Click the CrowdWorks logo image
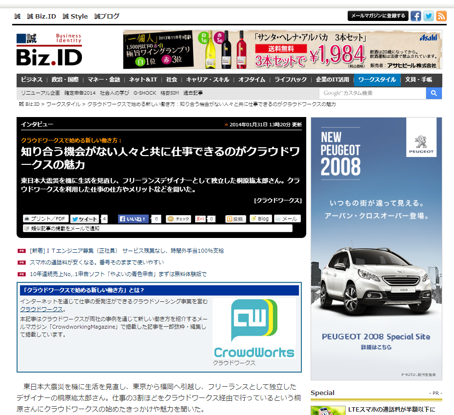The width and height of the screenshot is (454, 415). (x=254, y=328)
